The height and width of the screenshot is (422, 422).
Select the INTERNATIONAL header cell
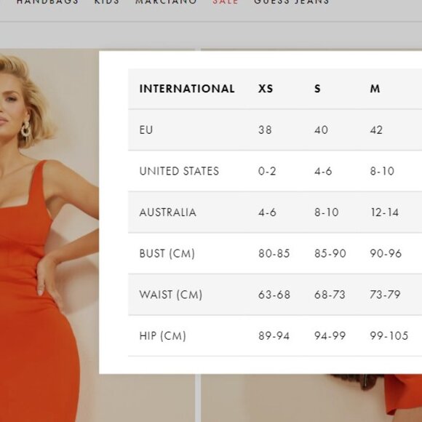[187, 89]
